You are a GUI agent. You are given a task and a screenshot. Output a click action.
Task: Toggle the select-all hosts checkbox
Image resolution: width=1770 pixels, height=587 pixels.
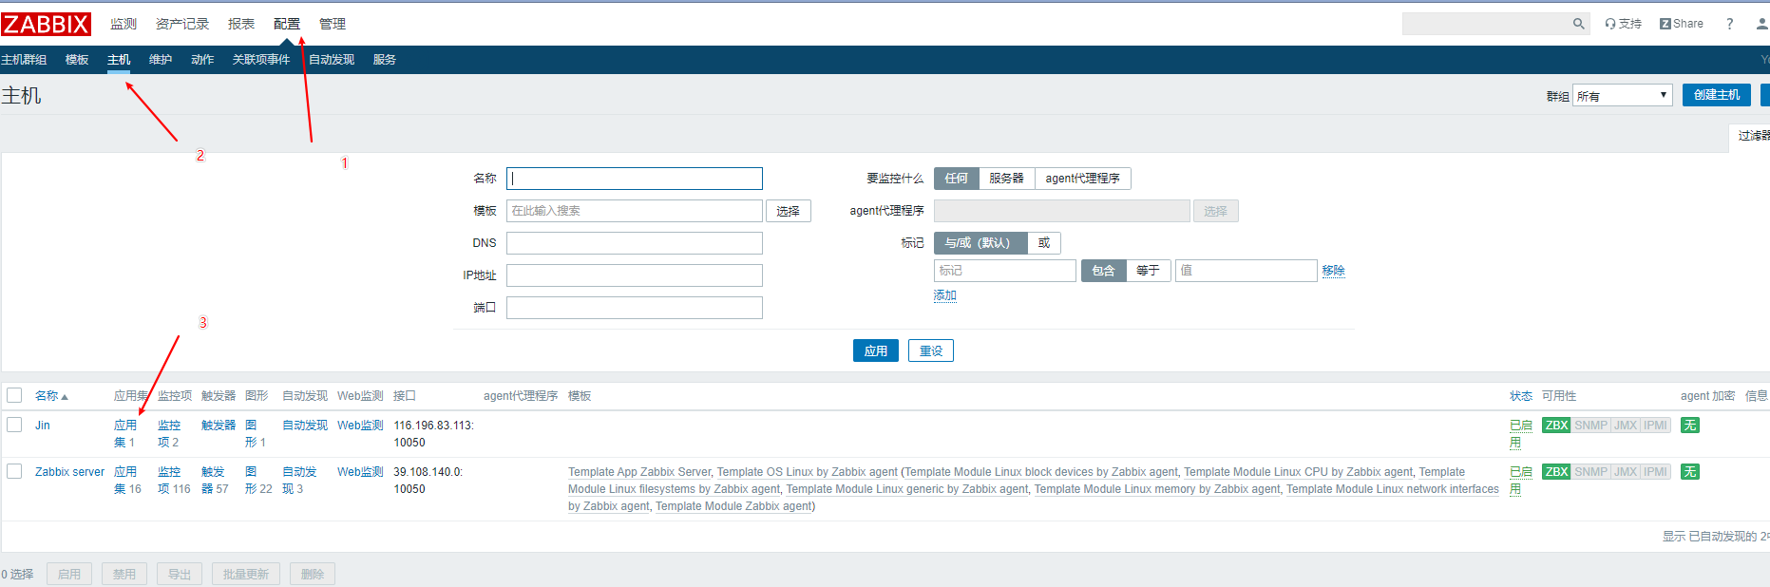pos(14,395)
